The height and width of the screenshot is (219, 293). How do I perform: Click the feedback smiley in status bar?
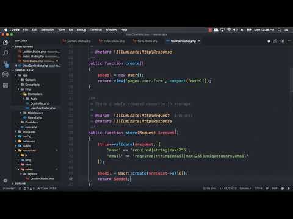coord(282,189)
